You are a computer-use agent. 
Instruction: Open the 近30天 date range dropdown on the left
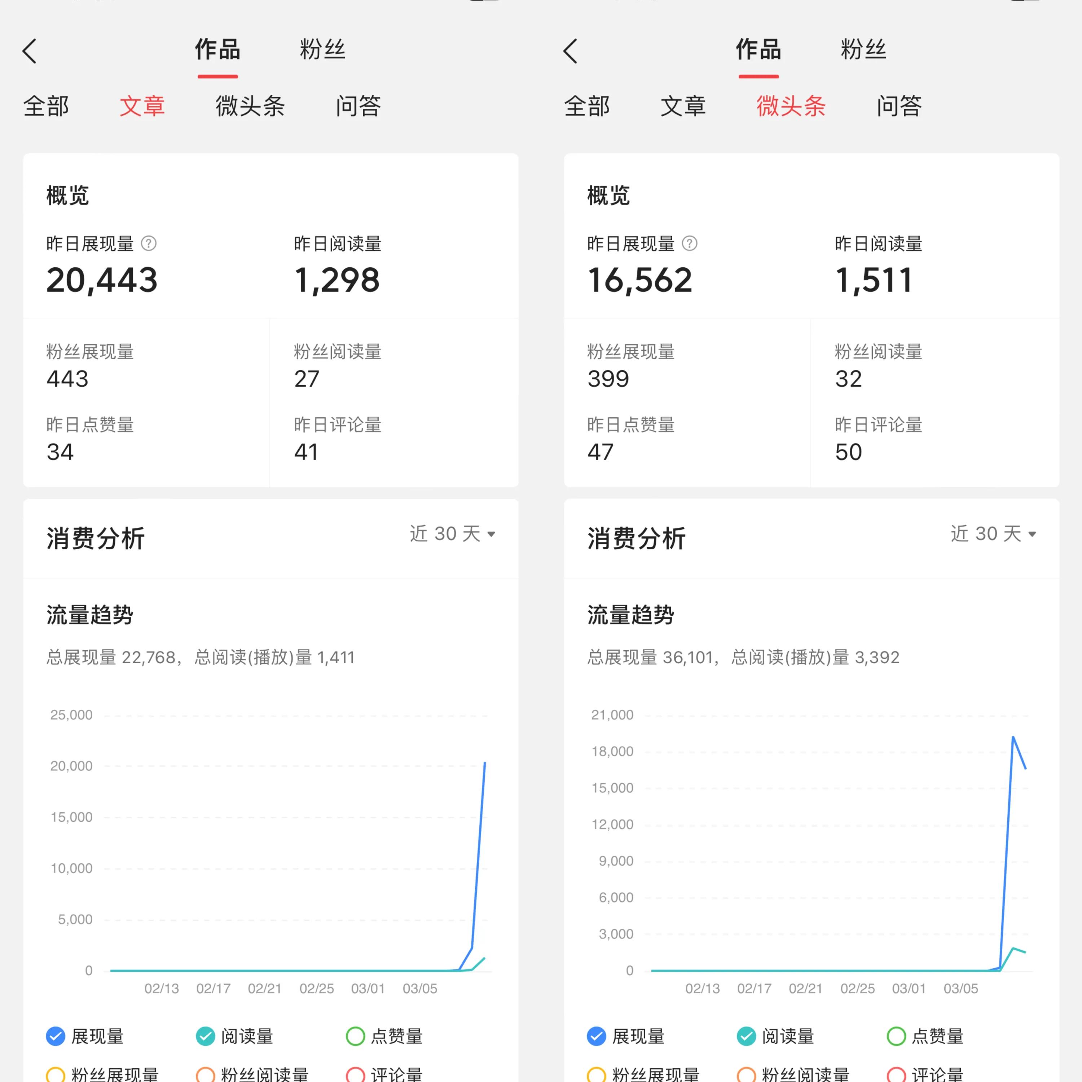coord(452,534)
